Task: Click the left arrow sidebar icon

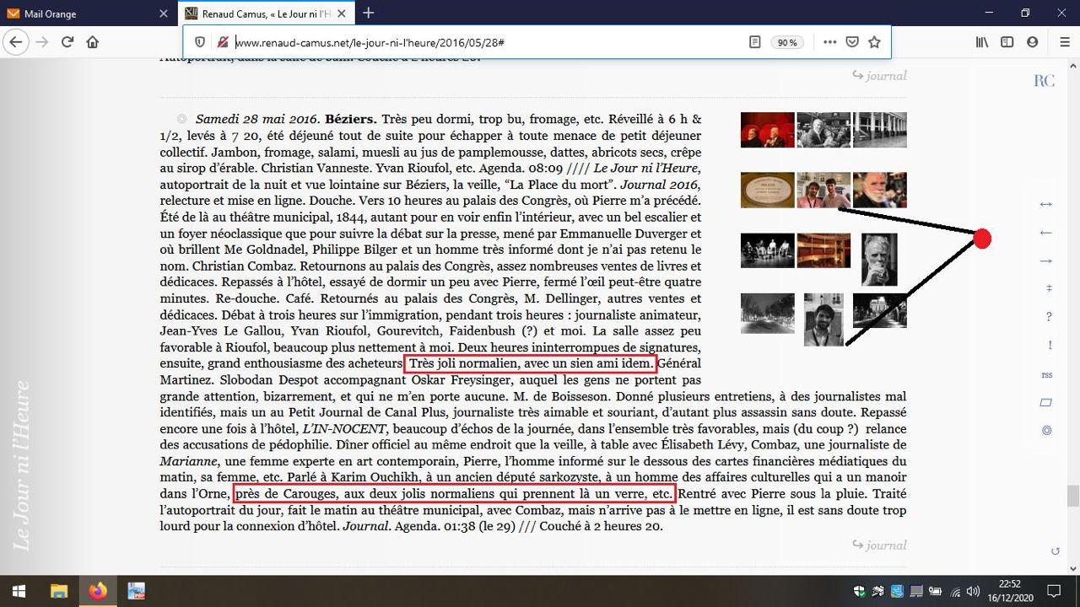Action: coord(1046,233)
